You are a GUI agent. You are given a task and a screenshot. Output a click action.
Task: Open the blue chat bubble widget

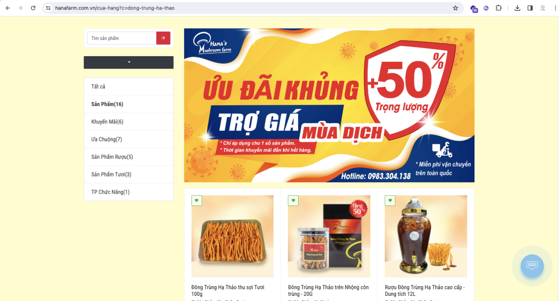click(532, 266)
